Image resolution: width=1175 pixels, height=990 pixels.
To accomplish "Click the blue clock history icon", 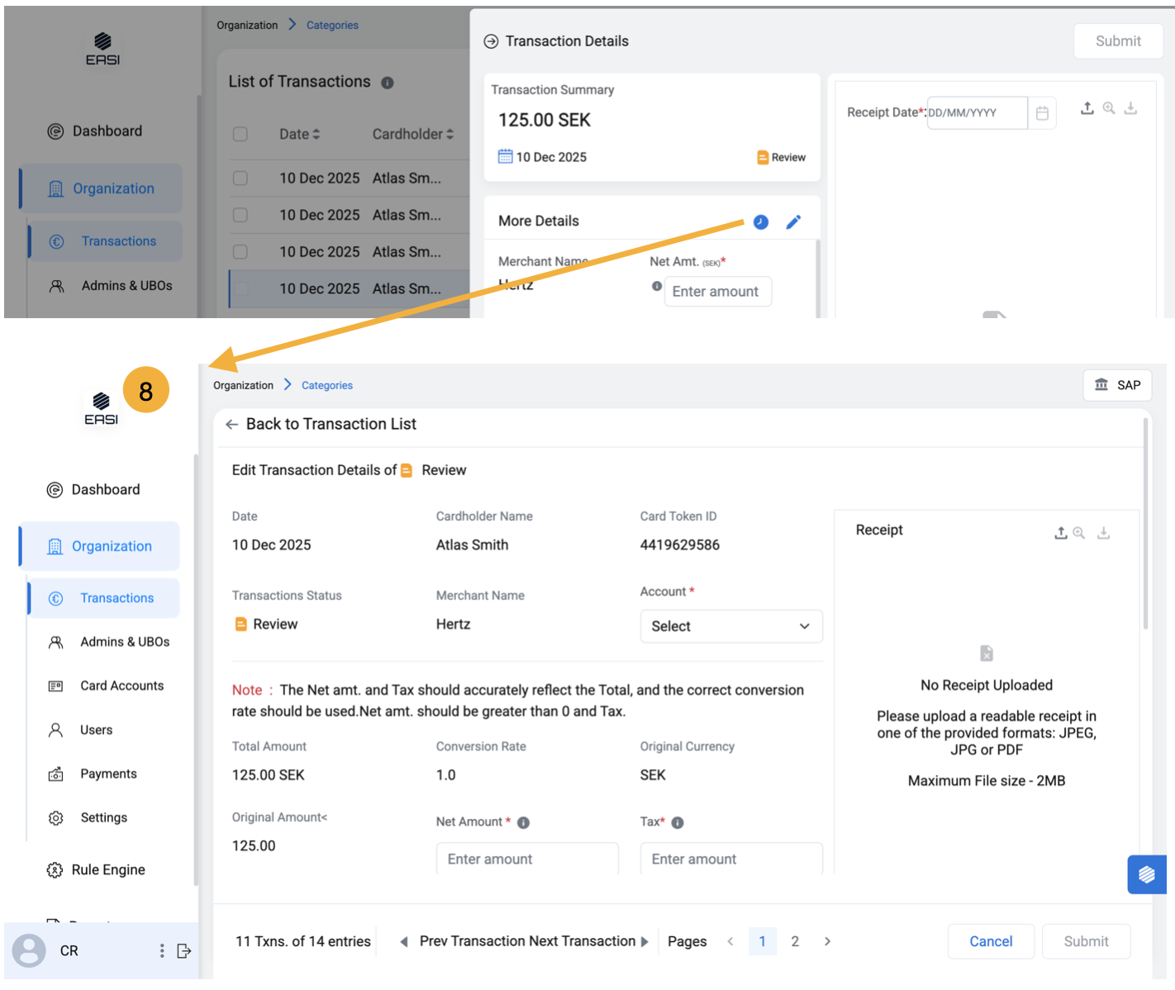I will [x=760, y=221].
